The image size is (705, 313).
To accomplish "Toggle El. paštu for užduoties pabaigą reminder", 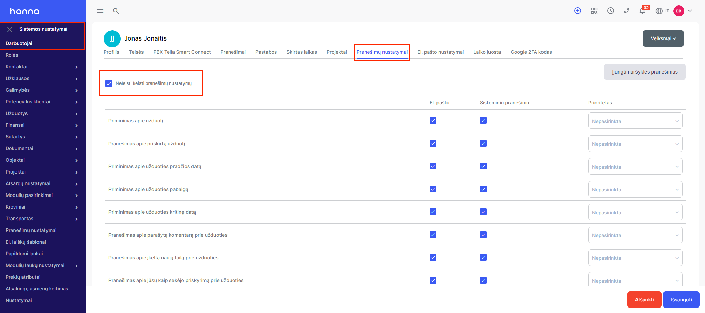I will click(x=433, y=189).
